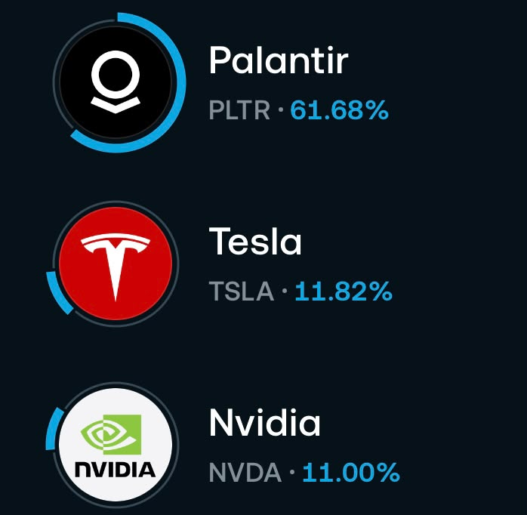Image resolution: width=527 pixels, height=515 pixels.
Task: Open the Tesla holding name
Action: [x=255, y=241]
